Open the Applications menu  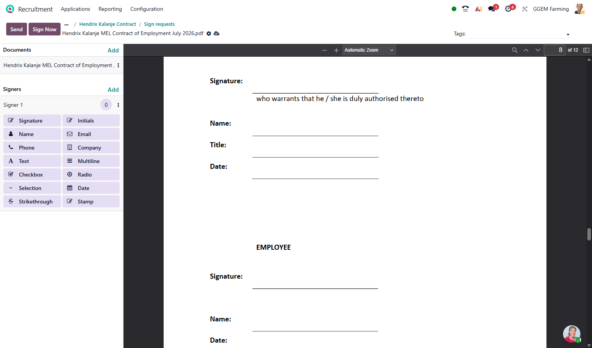75,9
